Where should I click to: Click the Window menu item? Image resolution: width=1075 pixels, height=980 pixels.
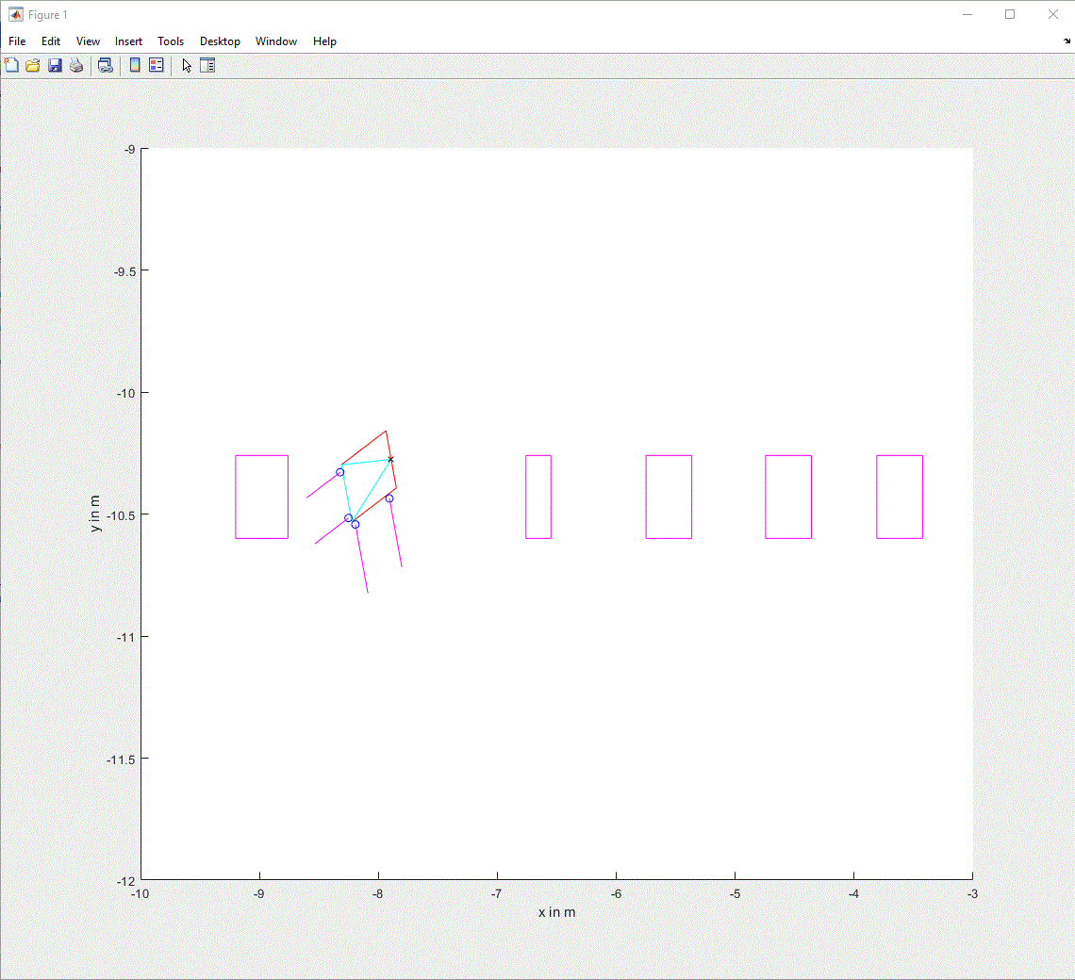point(276,41)
